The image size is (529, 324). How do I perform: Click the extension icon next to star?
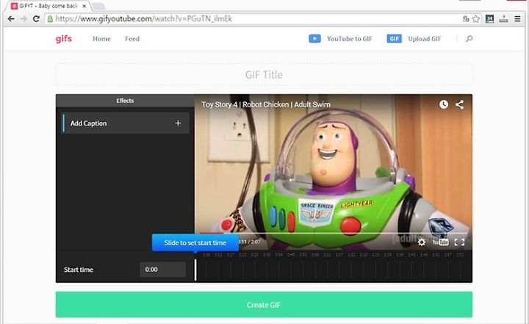point(489,19)
